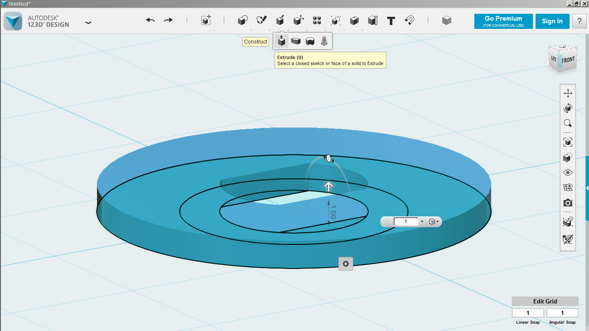Select the Measure tool
This screenshot has width=589, height=331.
point(373,20)
